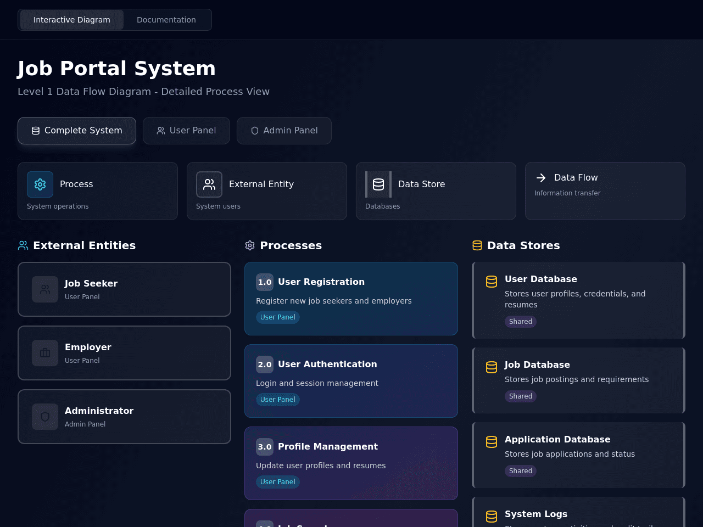
Task: Click 'Register new job seekers and employers' text
Action: pos(334,301)
